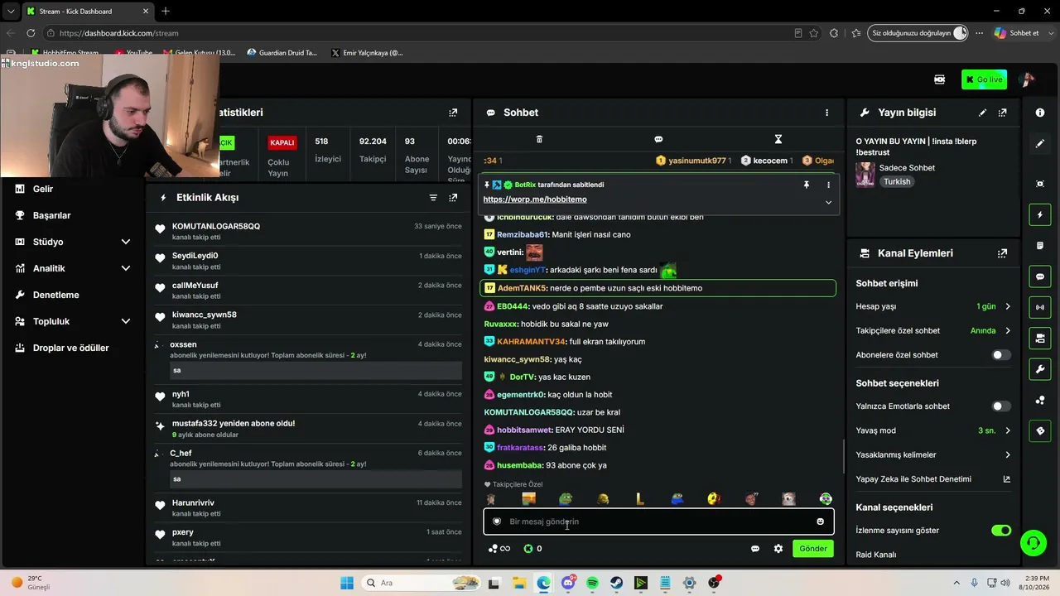Disable İzlenme sayısını göster switch

pyautogui.click(x=1001, y=531)
